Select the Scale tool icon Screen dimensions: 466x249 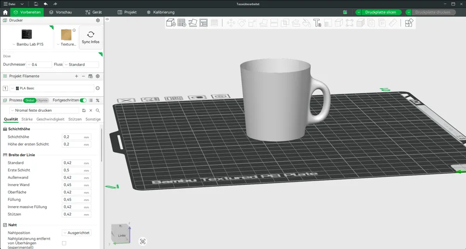252,23
